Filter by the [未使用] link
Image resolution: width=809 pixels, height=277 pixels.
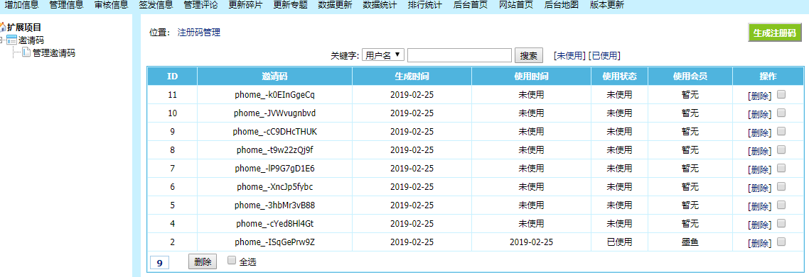point(569,55)
